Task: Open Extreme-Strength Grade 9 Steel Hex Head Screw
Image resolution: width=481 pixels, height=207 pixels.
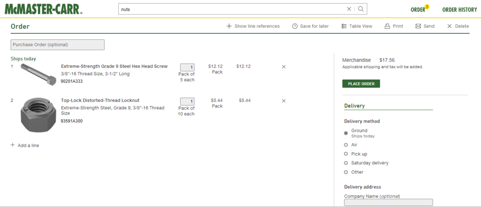Action: pyautogui.click(x=114, y=66)
